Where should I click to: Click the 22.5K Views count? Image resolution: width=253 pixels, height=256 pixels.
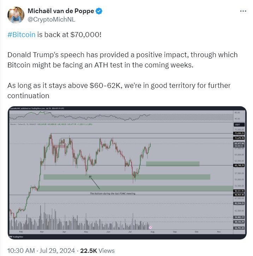(x=97, y=250)
